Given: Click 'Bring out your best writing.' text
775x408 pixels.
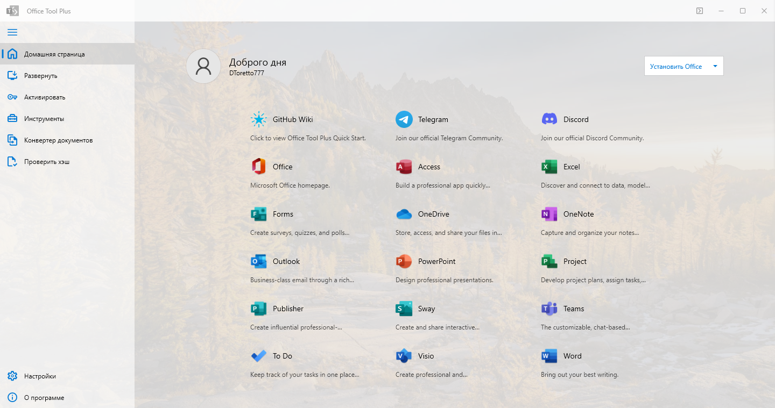Looking at the screenshot, I should [x=580, y=375].
